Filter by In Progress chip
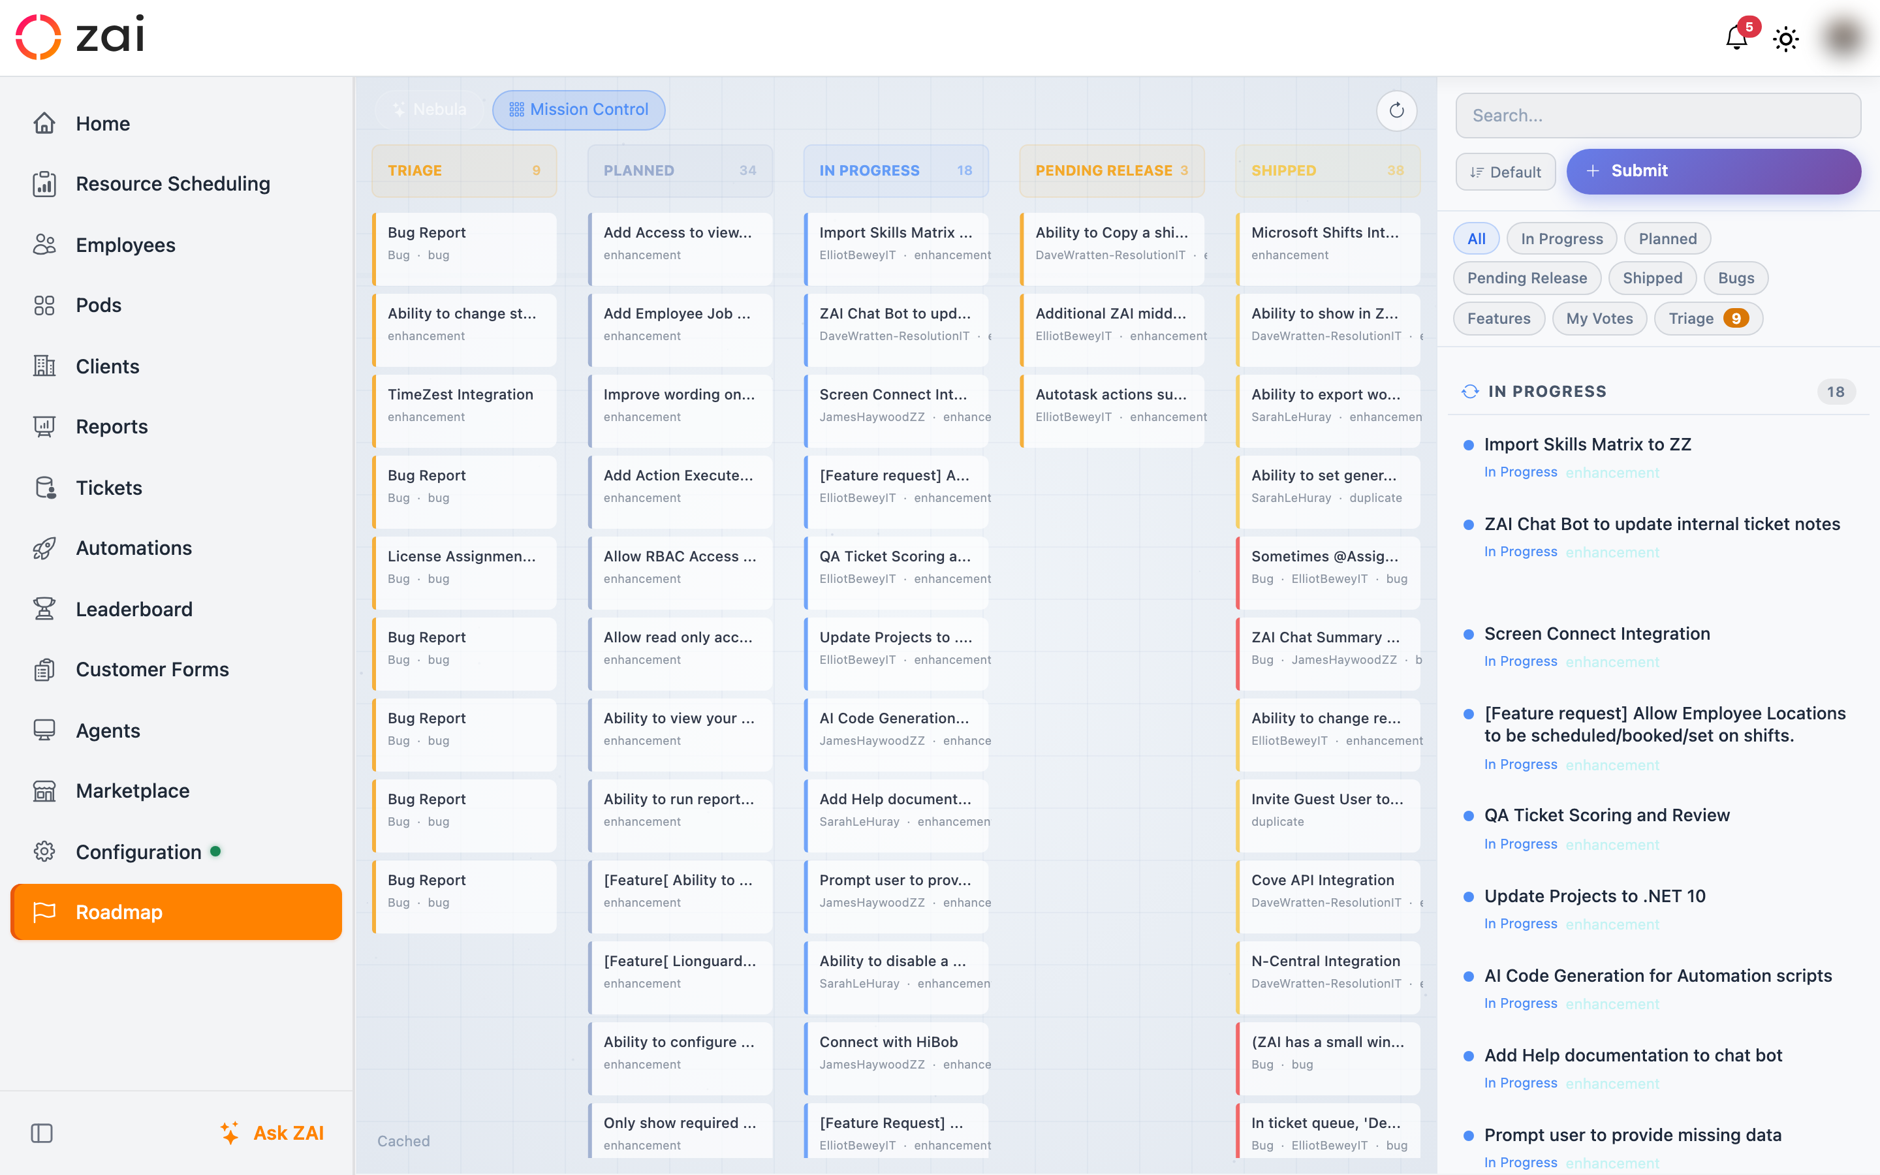The height and width of the screenshot is (1175, 1880). (x=1561, y=238)
